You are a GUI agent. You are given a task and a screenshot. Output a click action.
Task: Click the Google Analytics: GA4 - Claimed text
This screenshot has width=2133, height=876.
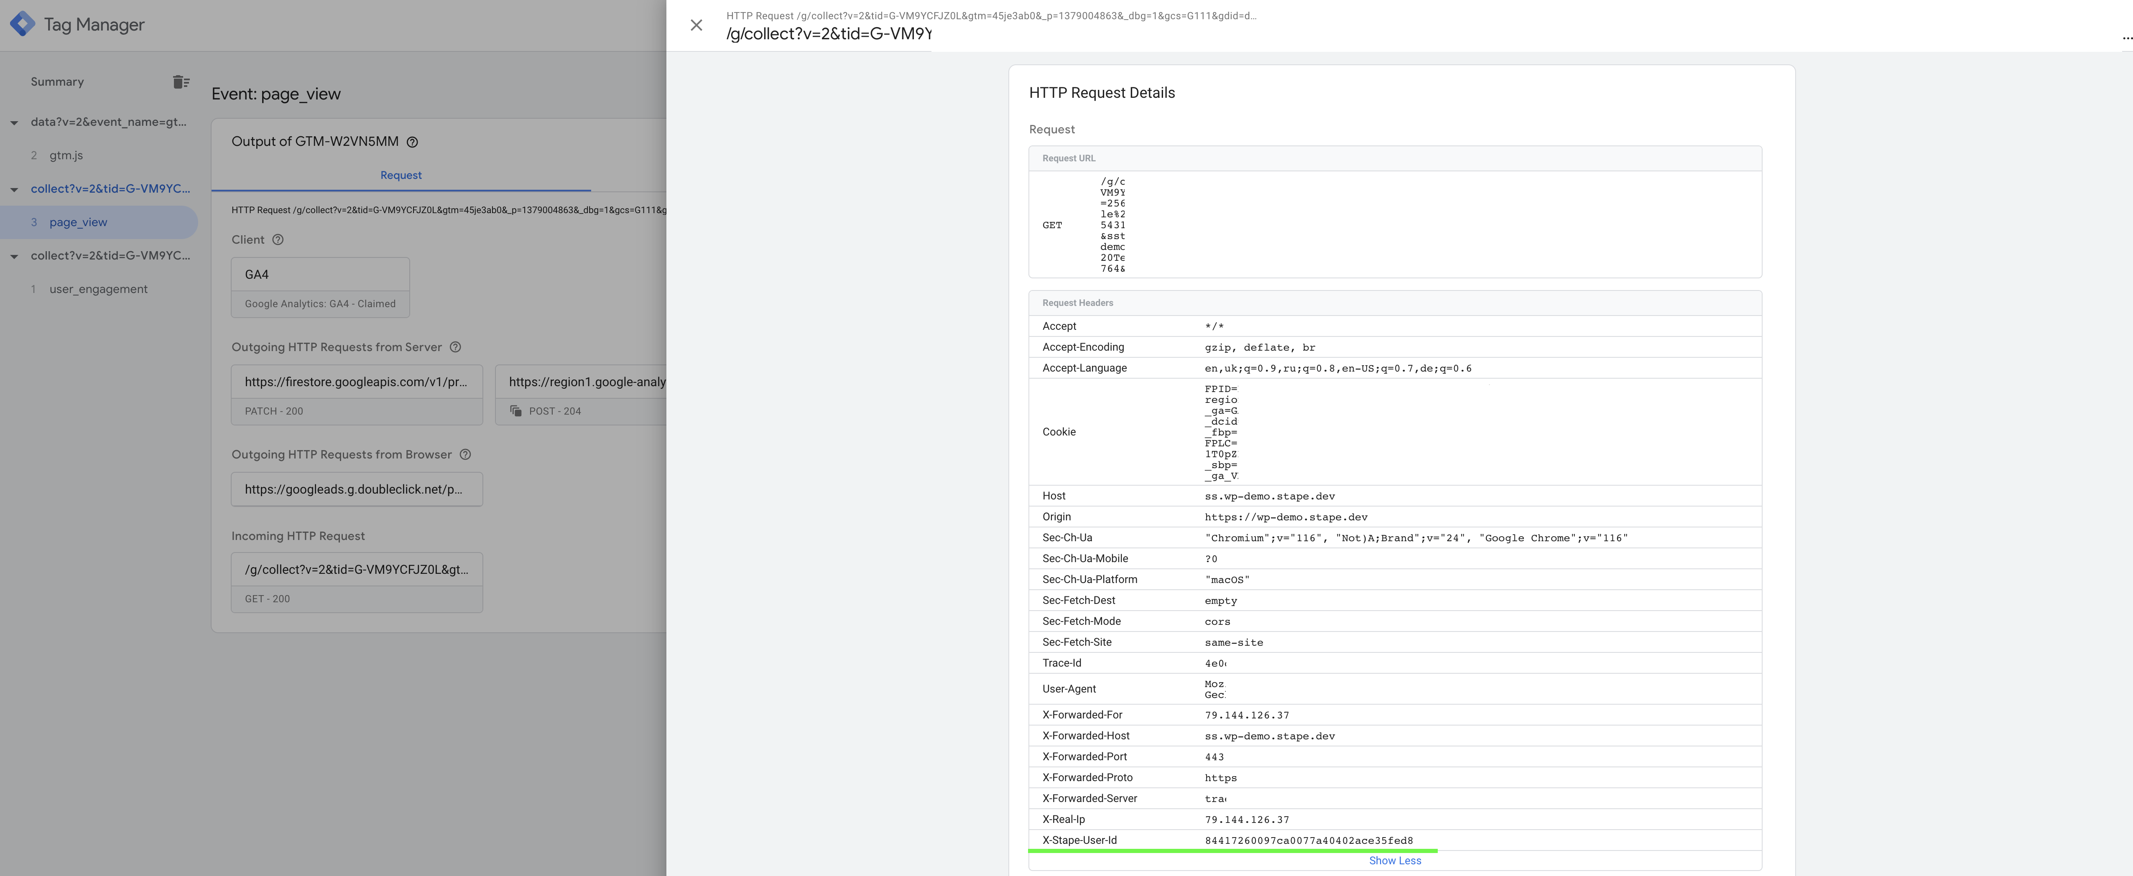click(x=320, y=304)
